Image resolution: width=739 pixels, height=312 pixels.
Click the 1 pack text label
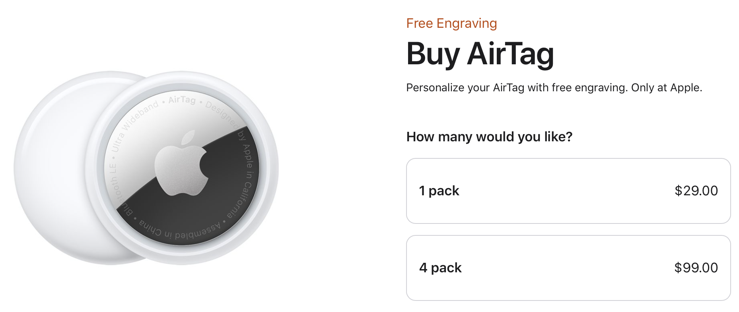tap(439, 191)
